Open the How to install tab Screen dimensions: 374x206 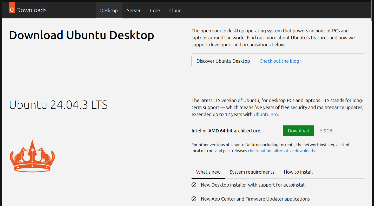(298, 172)
